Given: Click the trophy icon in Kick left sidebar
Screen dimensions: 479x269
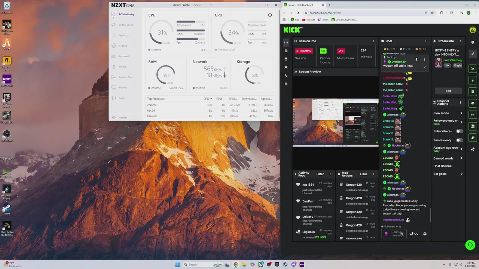Looking at the screenshot, I should pos(286,59).
